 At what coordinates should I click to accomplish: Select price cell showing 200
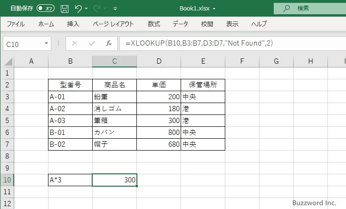click(159, 97)
